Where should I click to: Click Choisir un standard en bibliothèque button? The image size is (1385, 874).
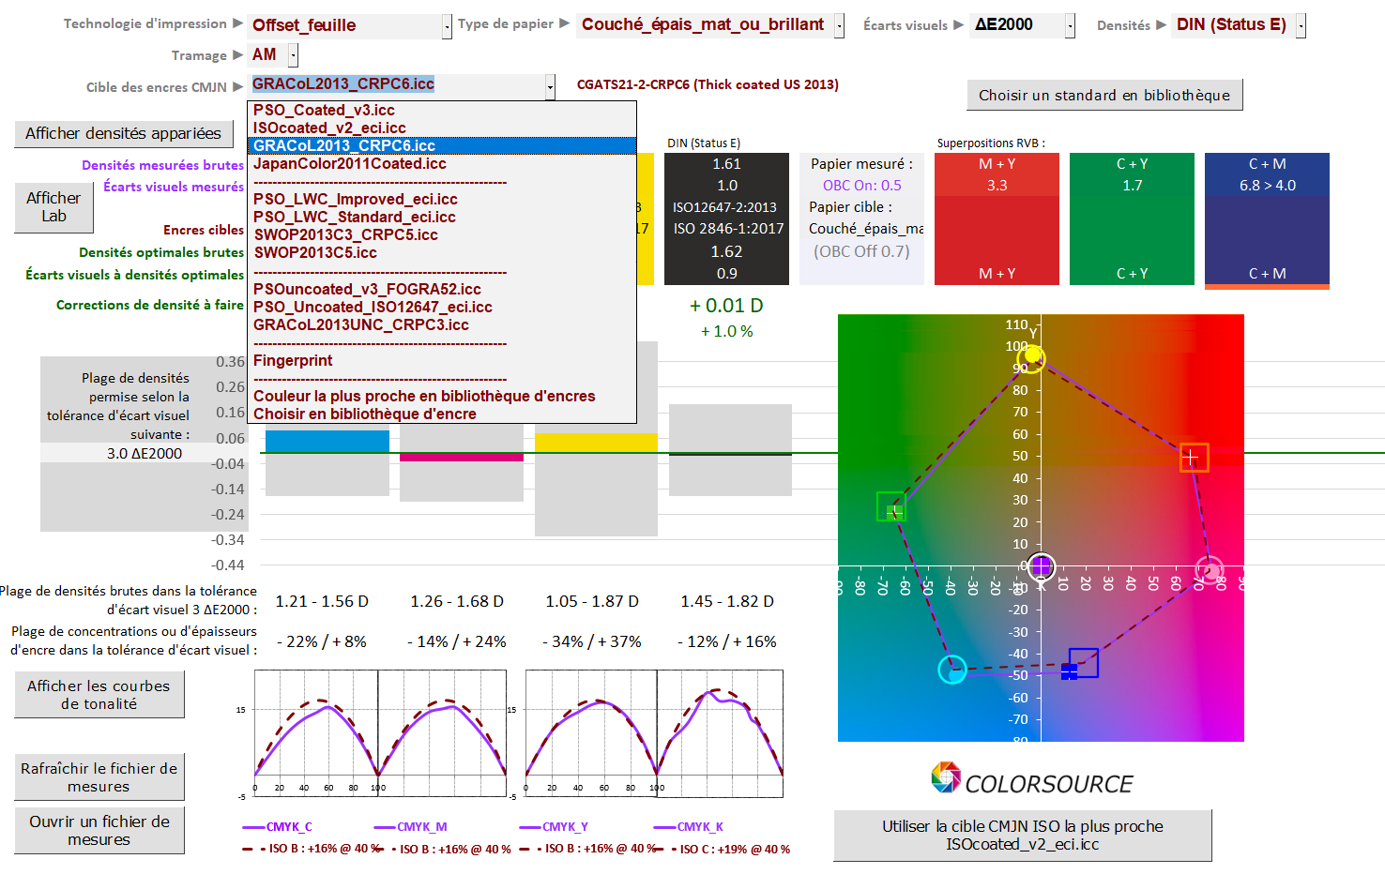[x=1104, y=96]
